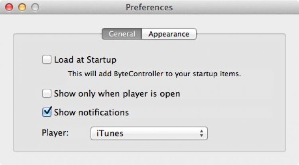This screenshot has height=165, width=299.
Task: Click the up-down arrows on the Player popup
Action: pyautogui.click(x=202, y=133)
